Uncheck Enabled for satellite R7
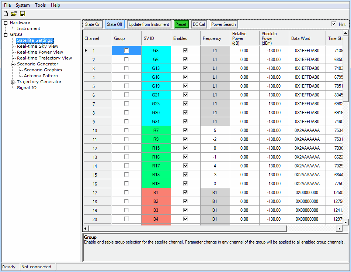 [x=185, y=130]
